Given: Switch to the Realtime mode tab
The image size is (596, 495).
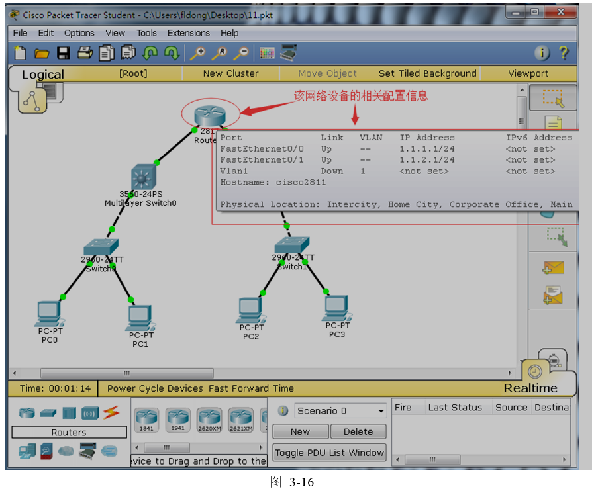Looking at the screenshot, I should click(530, 388).
